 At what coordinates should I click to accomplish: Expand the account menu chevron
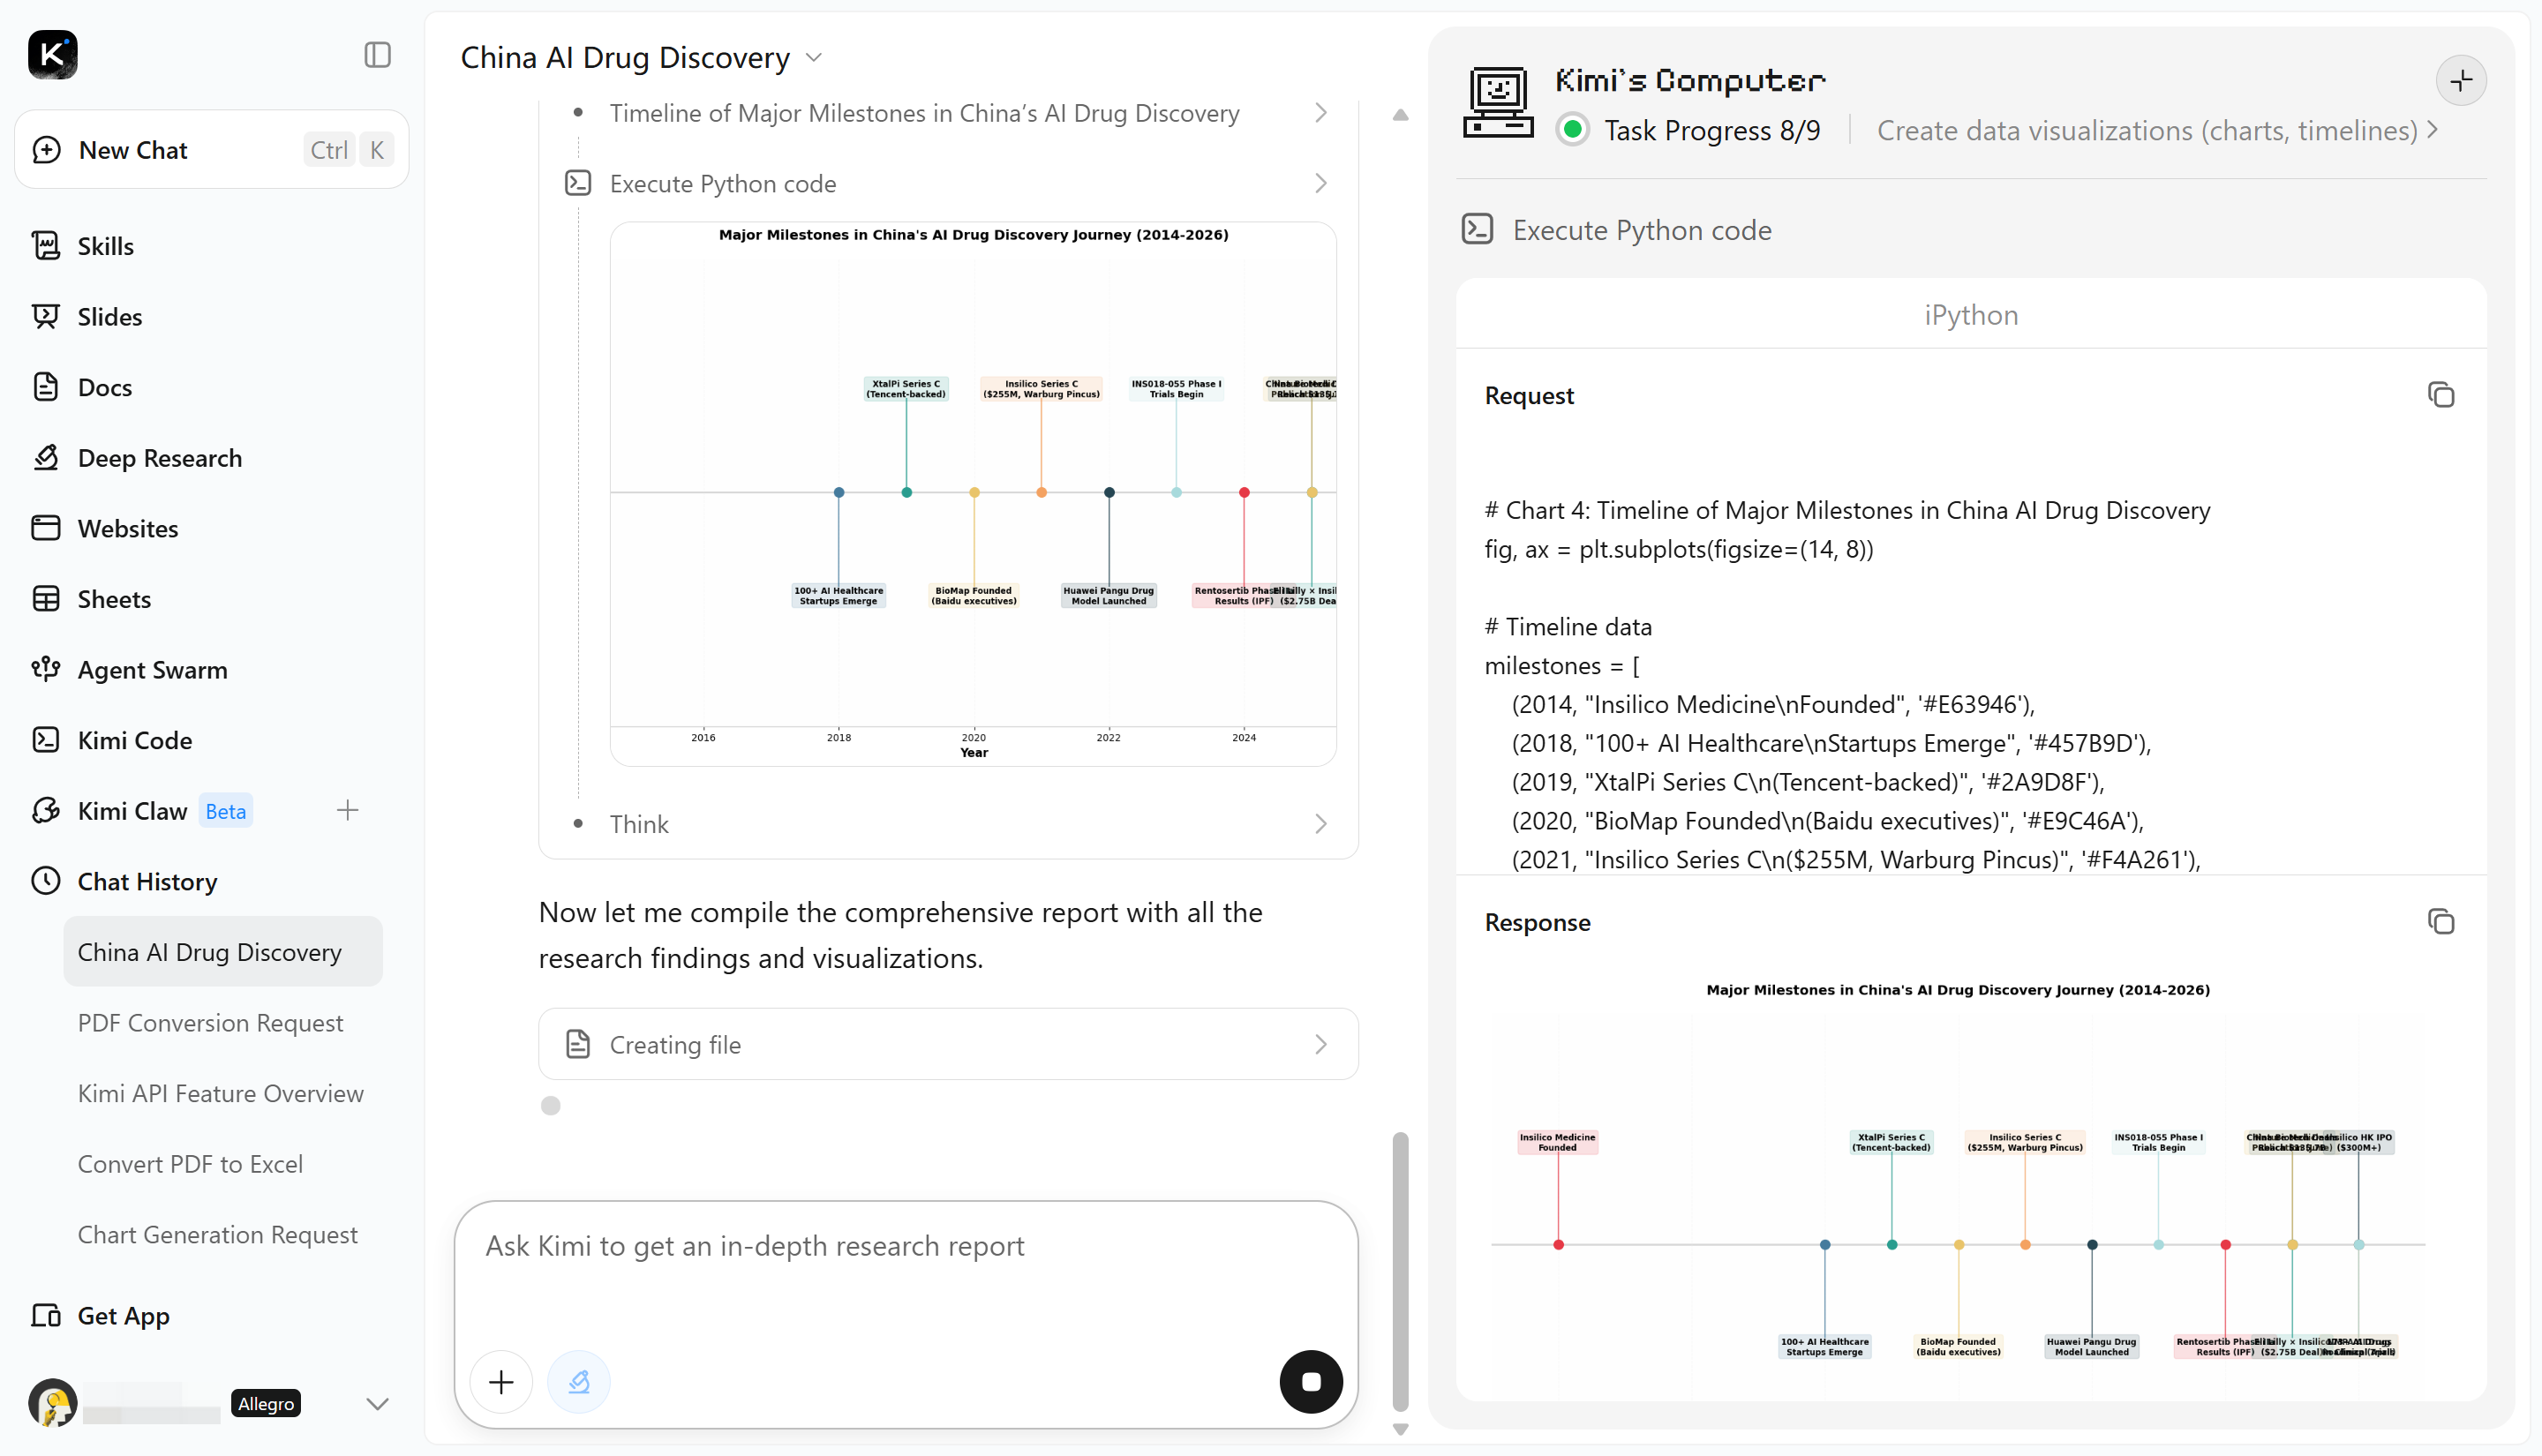pyautogui.click(x=377, y=1404)
